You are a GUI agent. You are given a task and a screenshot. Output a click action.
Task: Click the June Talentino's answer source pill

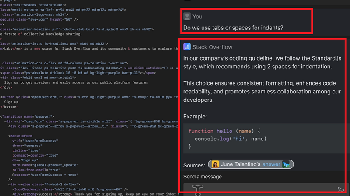(251, 164)
